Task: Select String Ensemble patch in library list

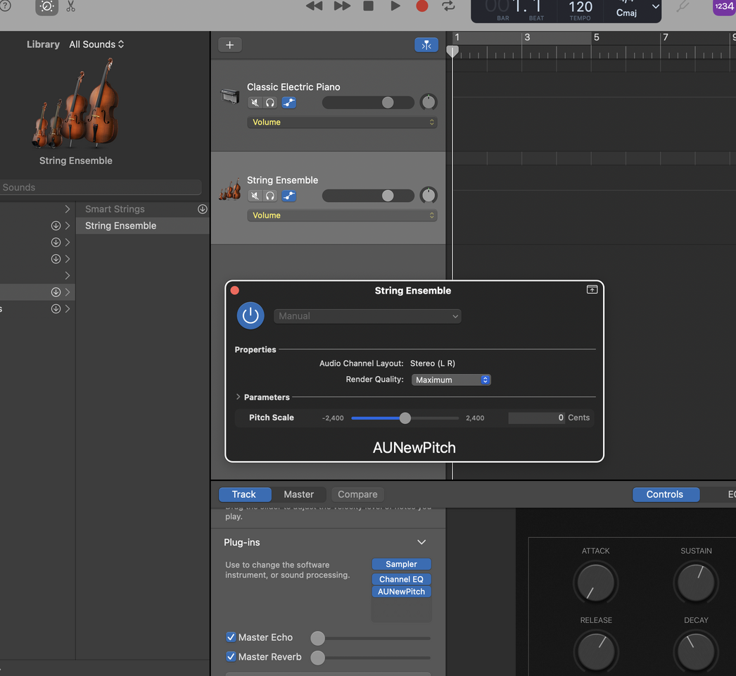Action: [142, 226]
